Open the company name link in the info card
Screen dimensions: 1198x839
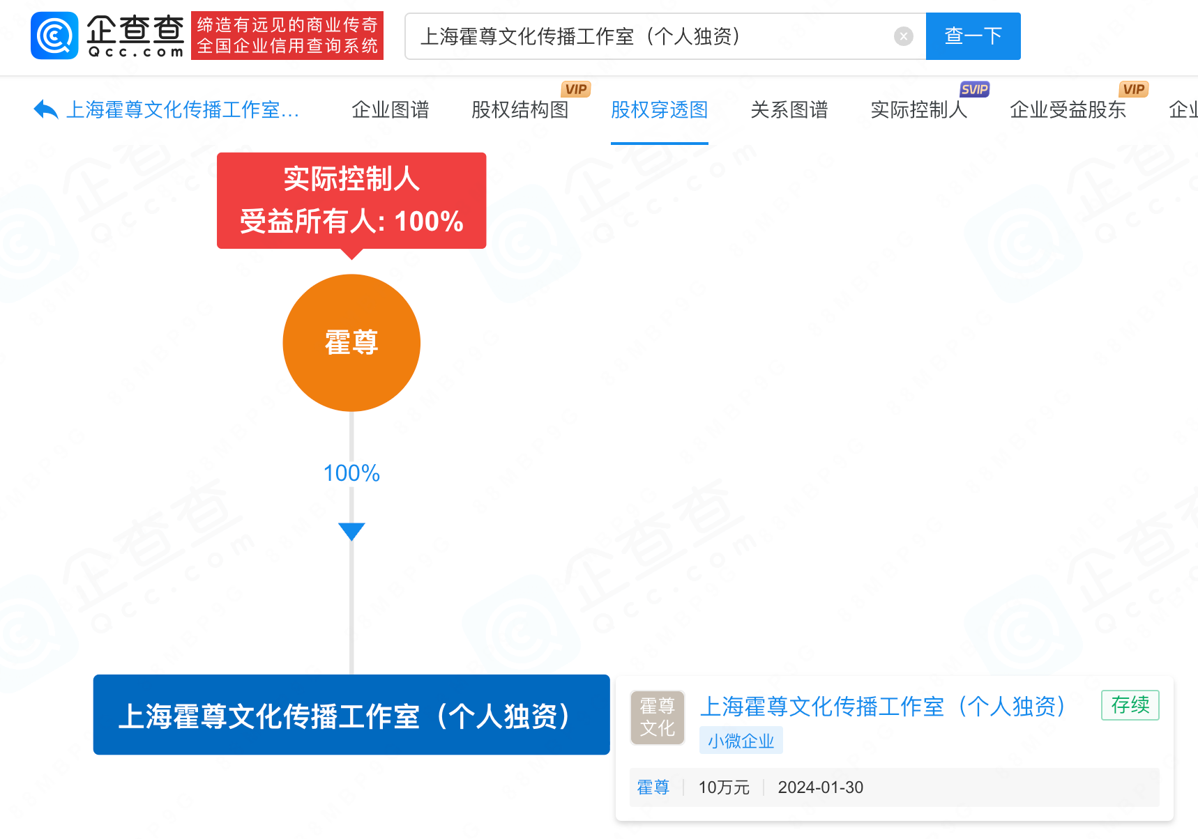[883, 706]
